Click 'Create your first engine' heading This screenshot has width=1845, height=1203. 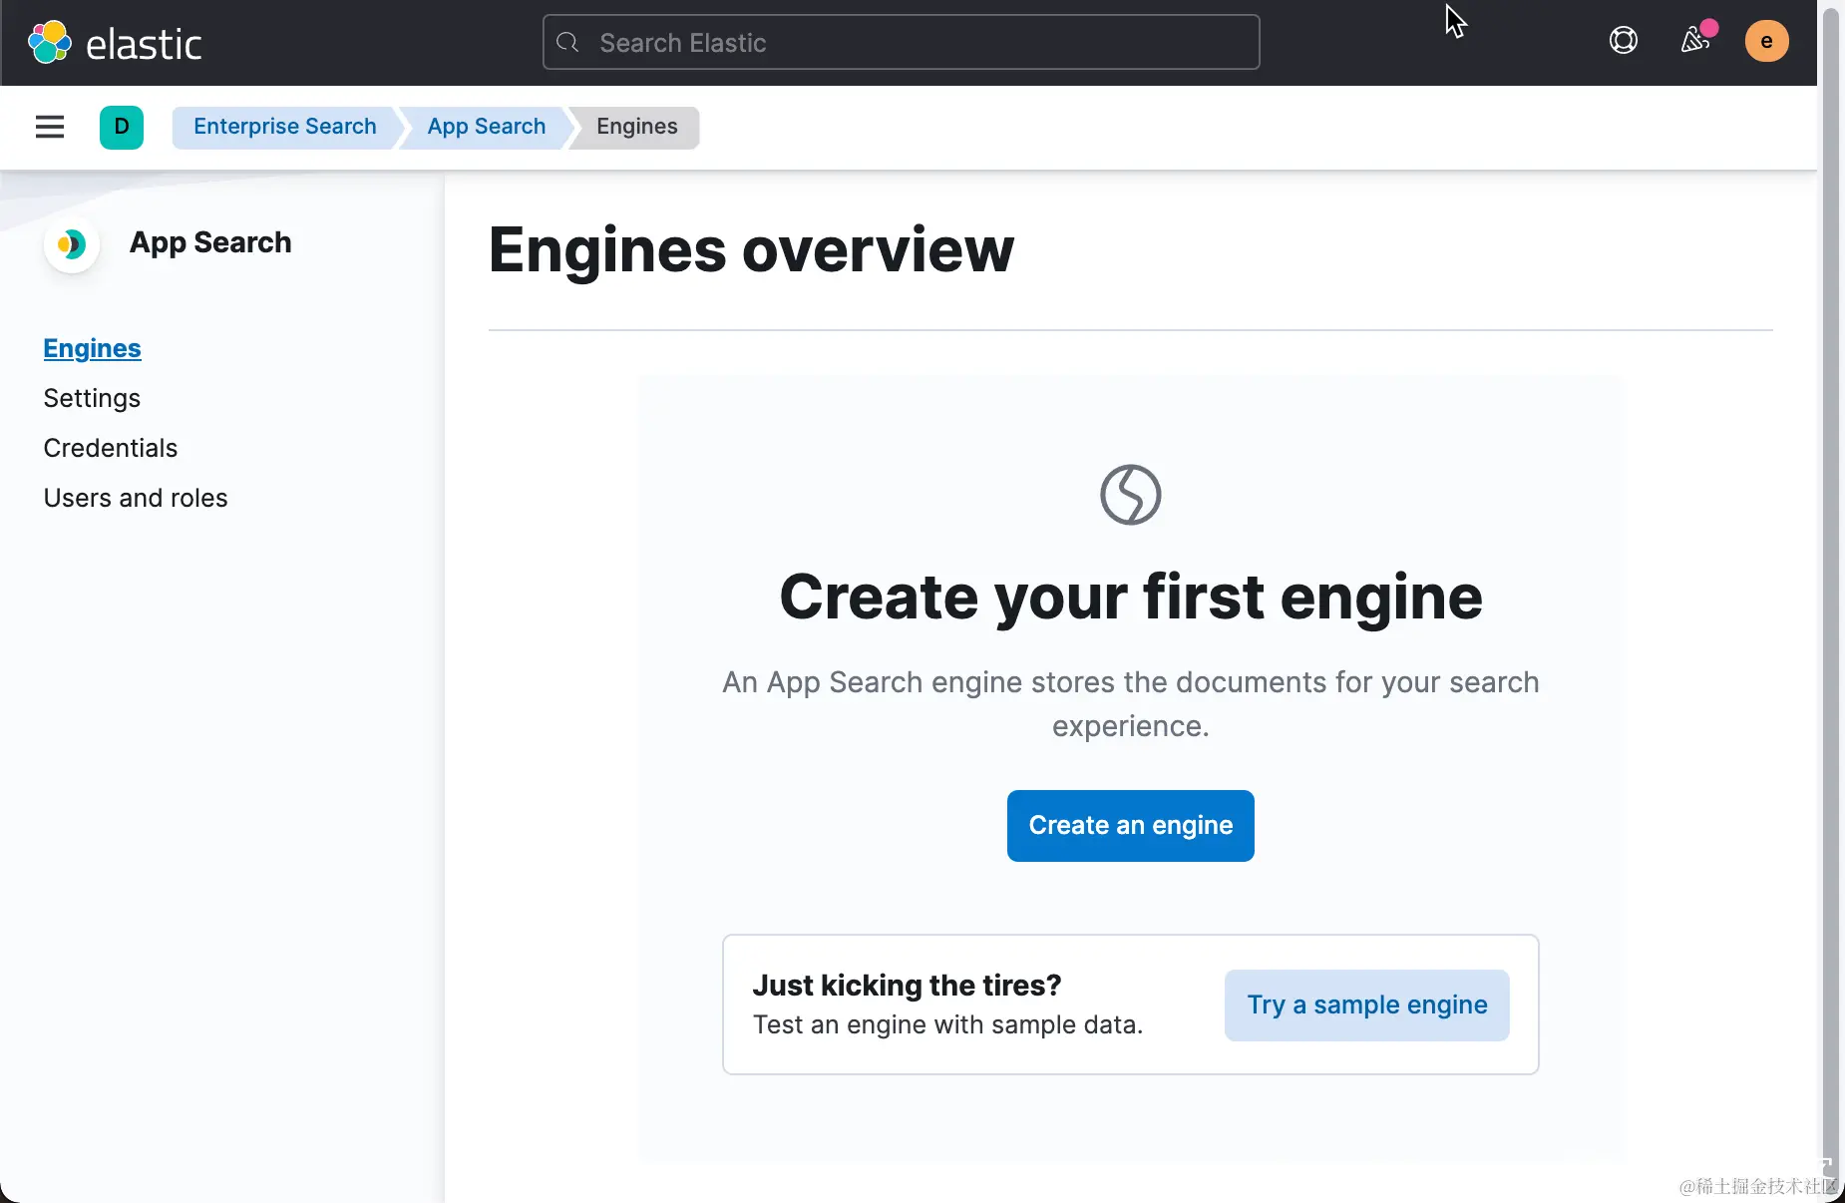click(x=1131, y=598)
